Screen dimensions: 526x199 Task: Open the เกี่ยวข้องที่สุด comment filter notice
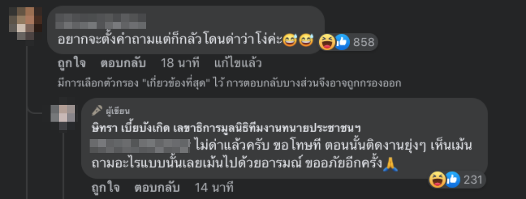[x=229, y=83]
